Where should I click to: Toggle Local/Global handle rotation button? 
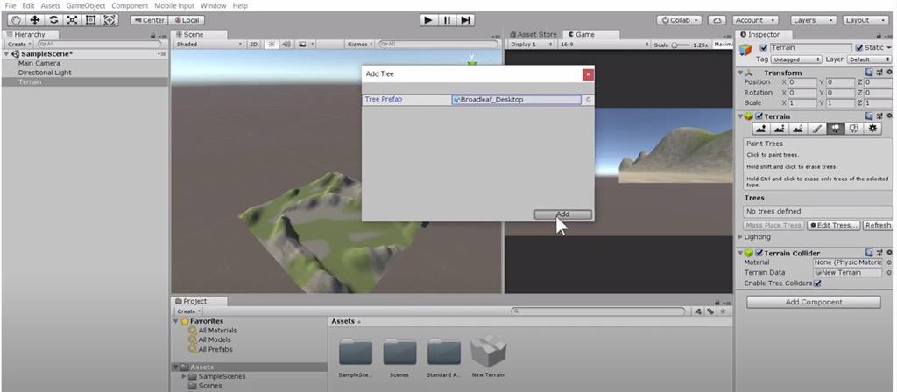pyautogui.click(x=187, y=20)
